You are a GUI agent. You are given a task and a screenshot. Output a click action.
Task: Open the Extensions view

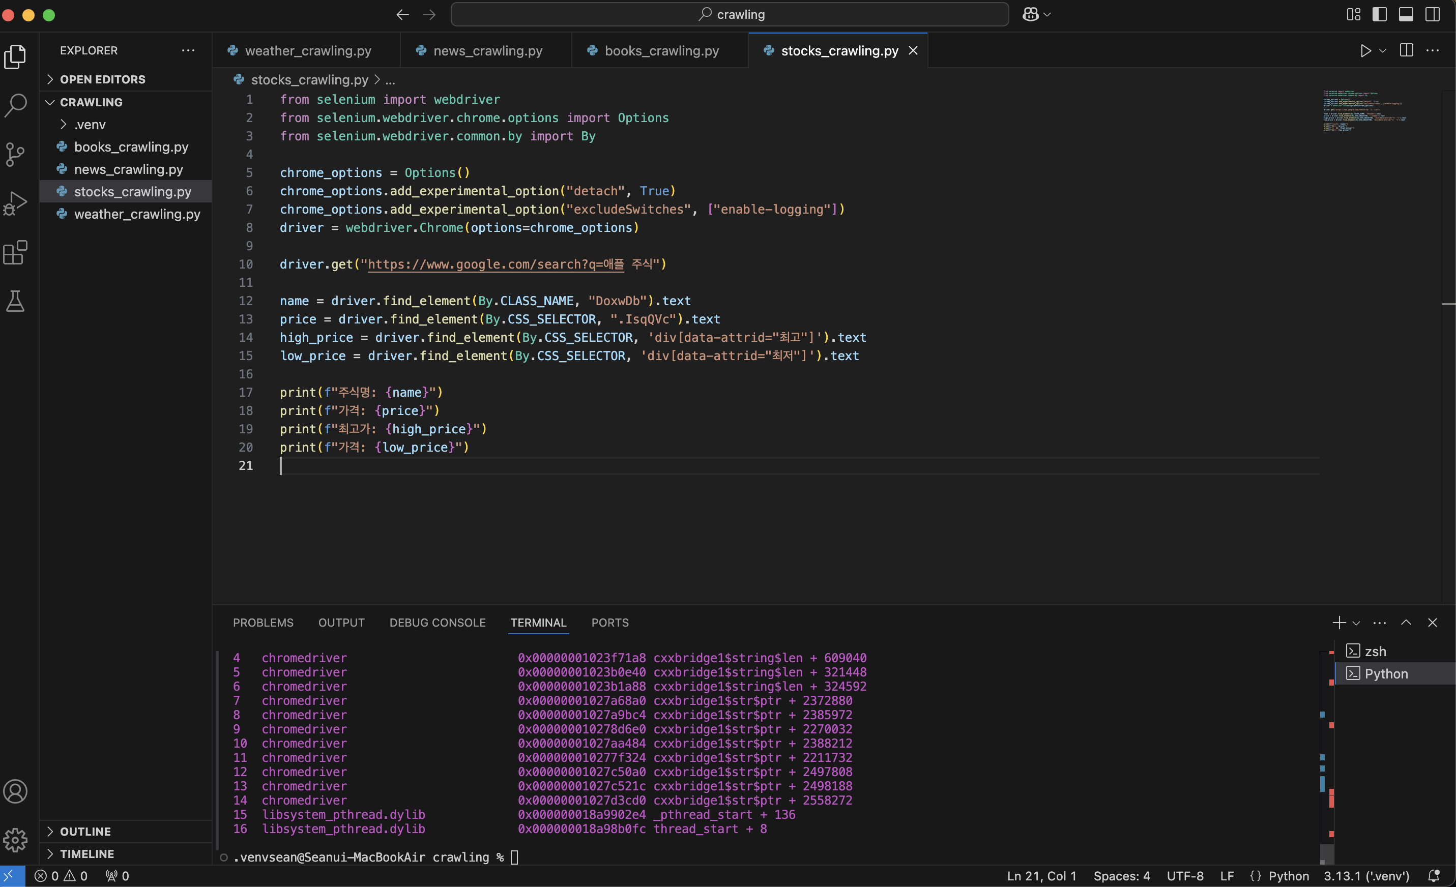coord(15,252)
